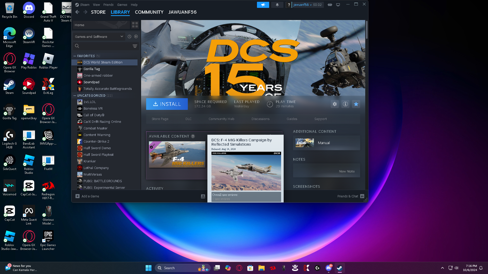Collapse the UNCATEGORIZED category

pos(75,96)
